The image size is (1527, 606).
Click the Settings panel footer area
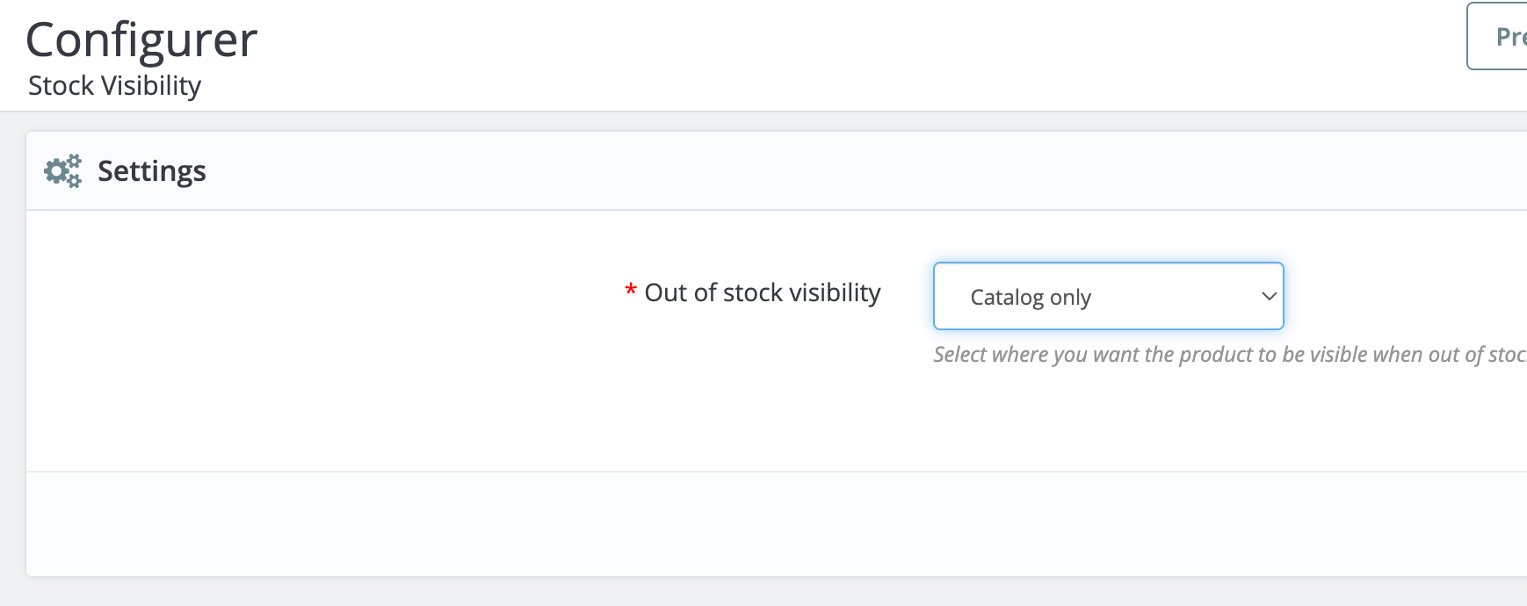773,524
